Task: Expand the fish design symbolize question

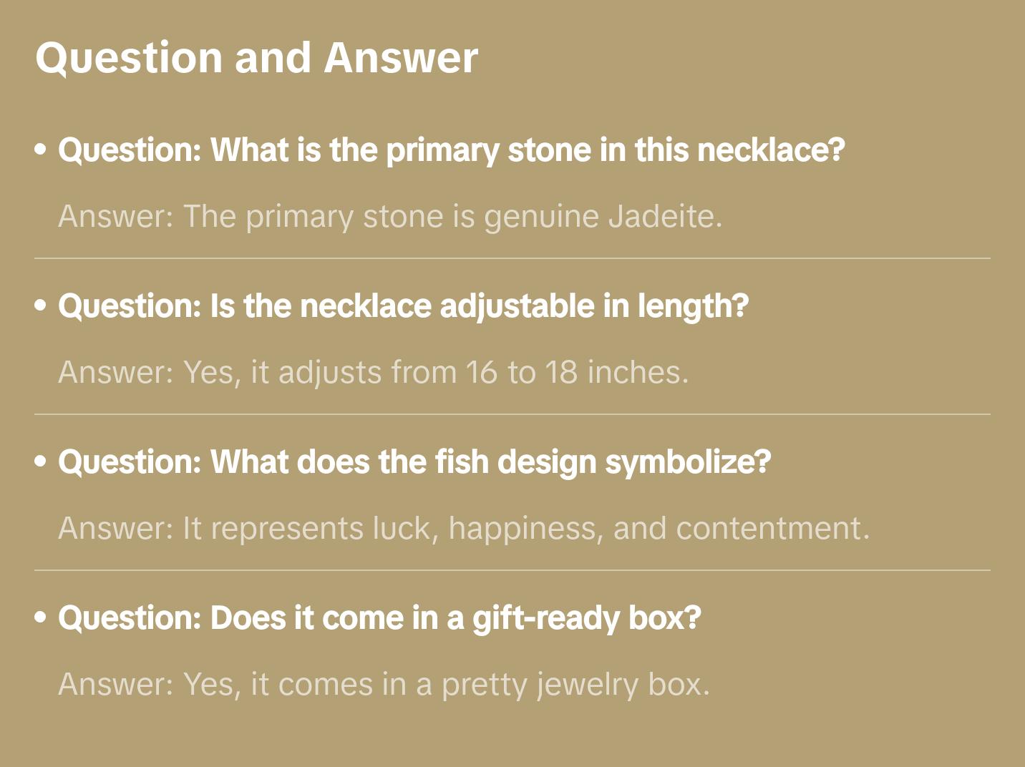Action: 414,462
